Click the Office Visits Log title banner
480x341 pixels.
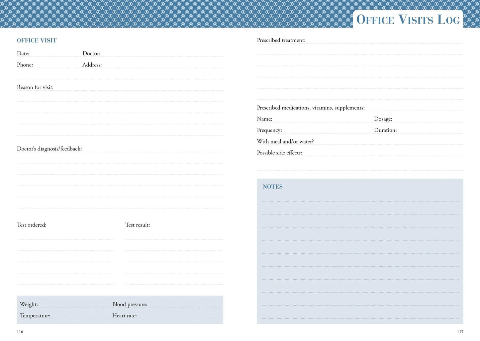coord(408,19)
